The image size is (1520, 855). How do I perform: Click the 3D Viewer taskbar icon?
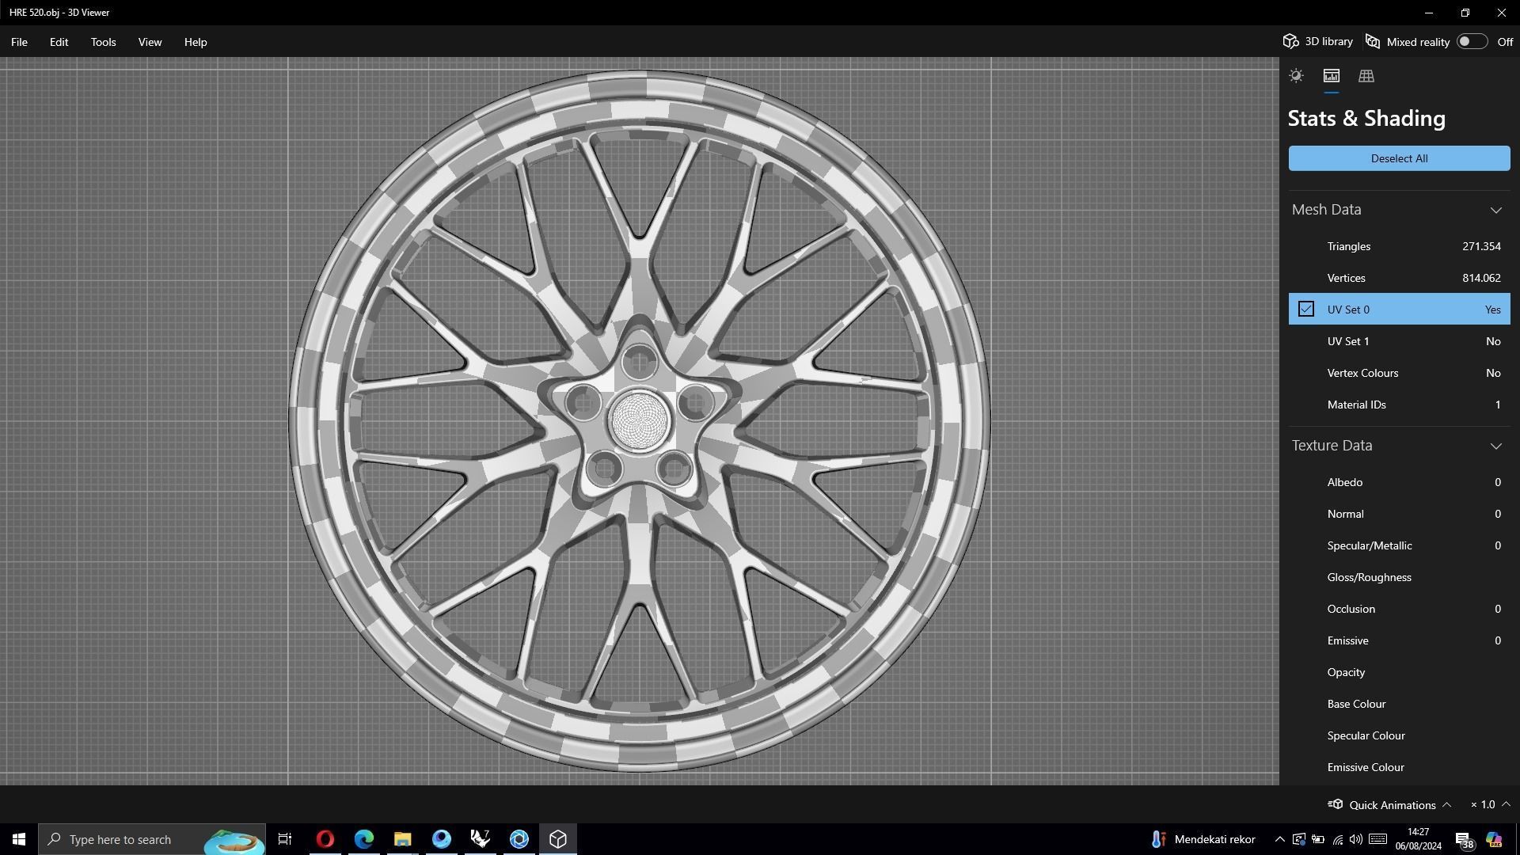pos(558,839)
